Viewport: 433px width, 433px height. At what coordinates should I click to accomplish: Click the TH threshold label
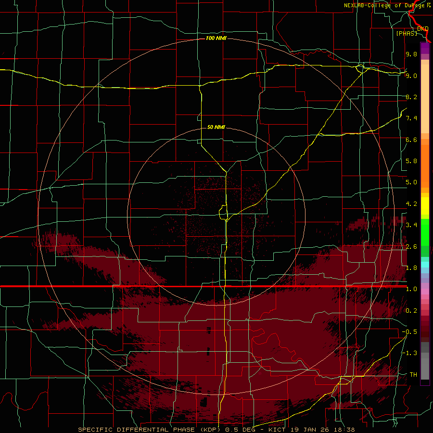[413, 375]
